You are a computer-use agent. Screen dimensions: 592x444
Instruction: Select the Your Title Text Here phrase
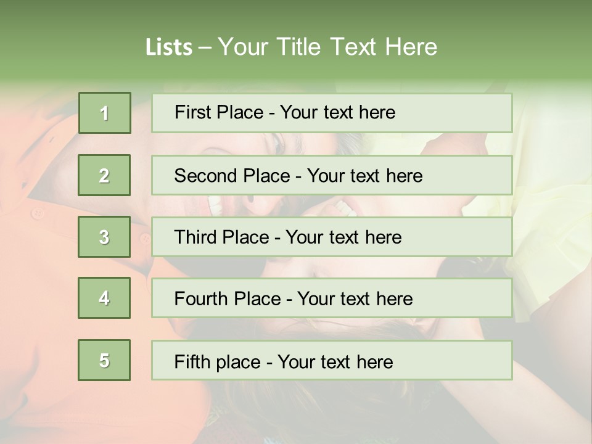click(x=327, y=47)
